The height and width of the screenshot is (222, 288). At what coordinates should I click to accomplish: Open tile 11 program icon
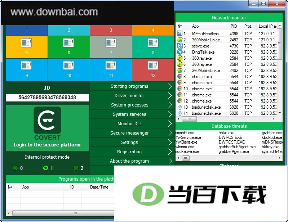click(111, 65)
